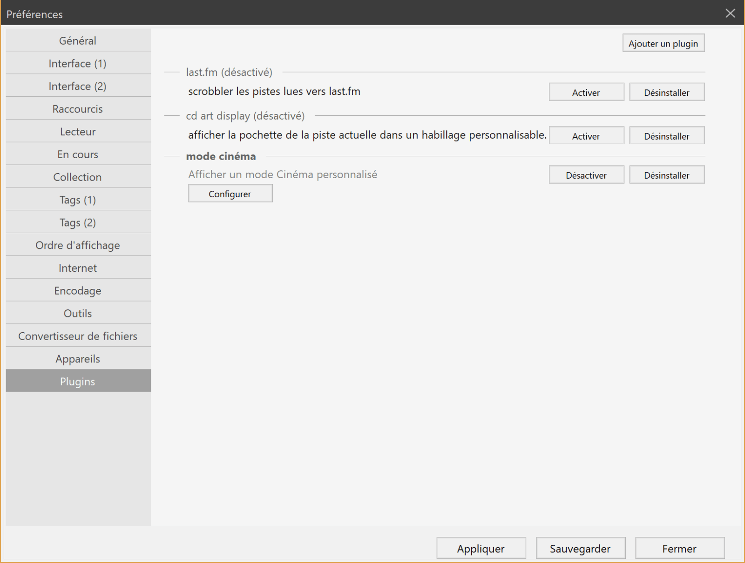Uninstall the cd art display plugin

pos(667,135)
